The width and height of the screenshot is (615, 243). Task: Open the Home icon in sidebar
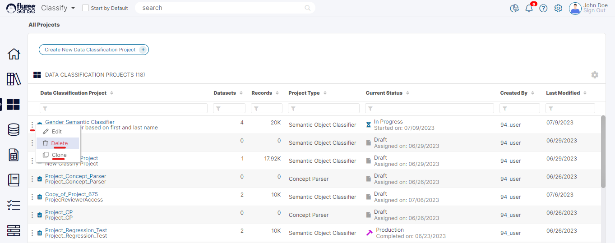click(x=14, y=54)
